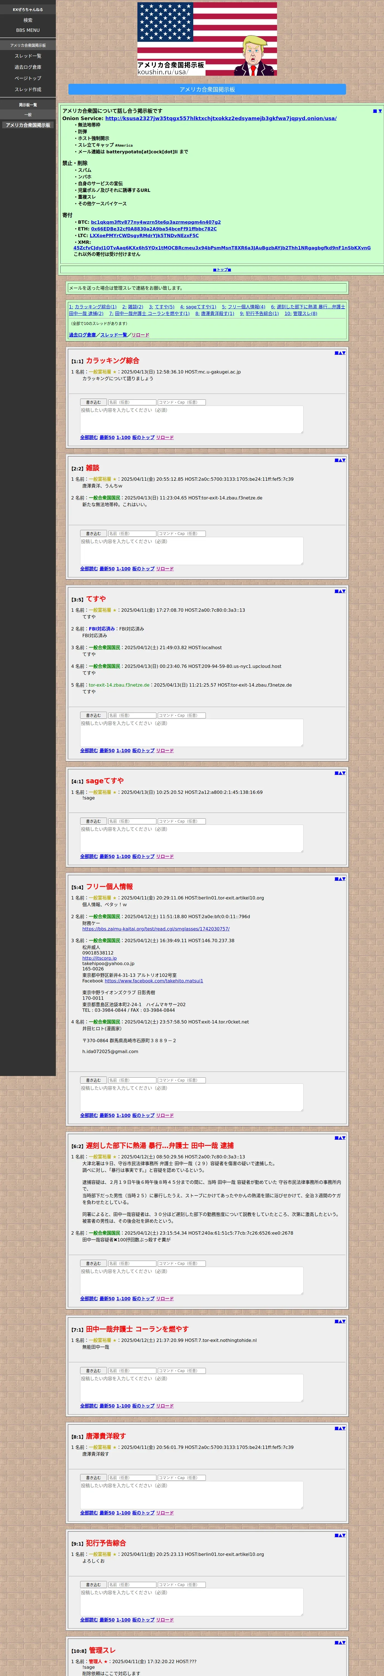Click the ▲ icon of the [3:5] てすや thread

pos(340,591)
